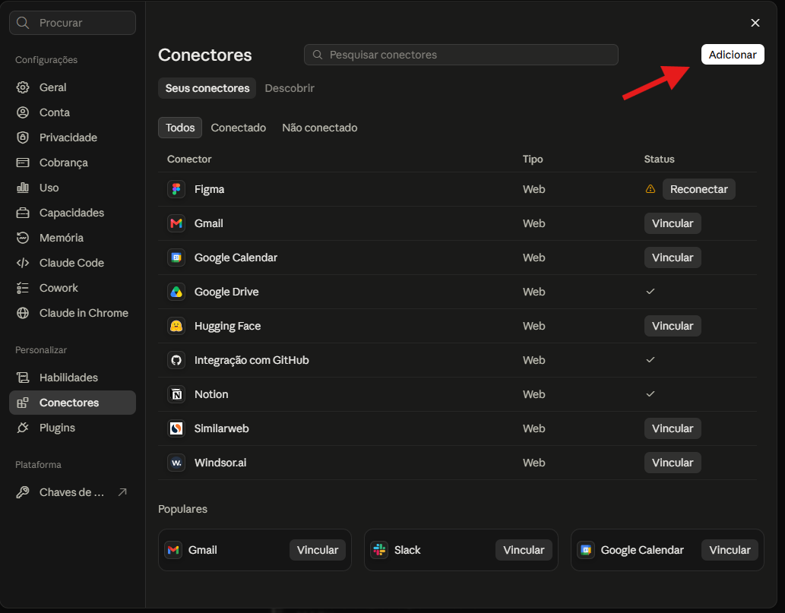
Task: Click the Pesquisar conectores search field
Action: coord(461,55)
